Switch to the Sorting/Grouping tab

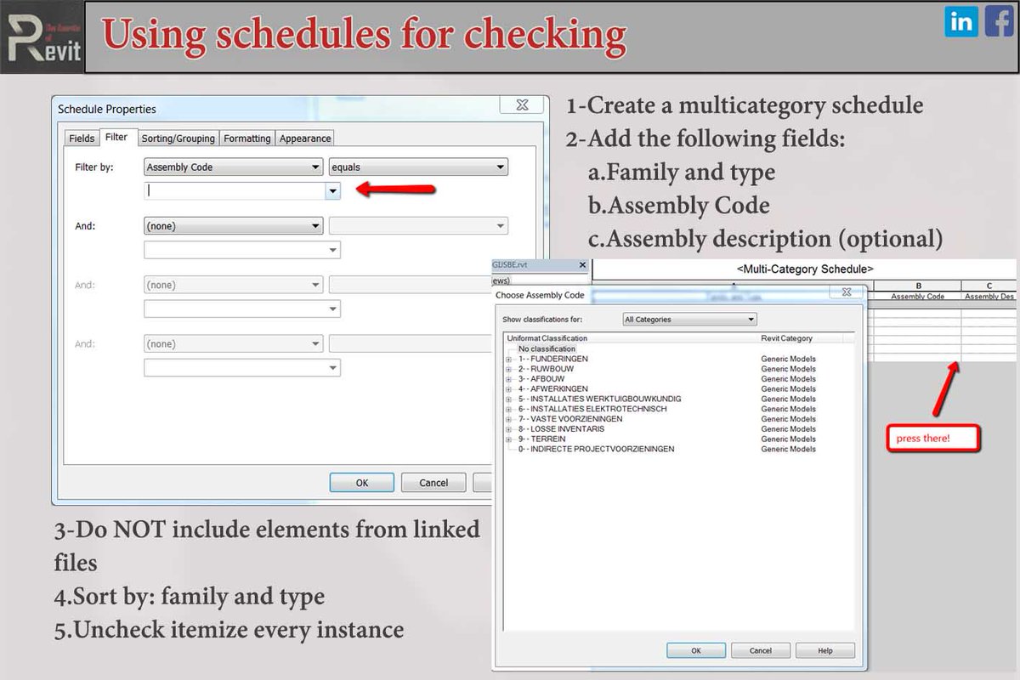(178, 138)
